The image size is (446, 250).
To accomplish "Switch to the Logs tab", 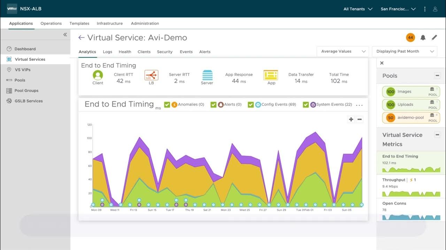I will click(107, 52).
